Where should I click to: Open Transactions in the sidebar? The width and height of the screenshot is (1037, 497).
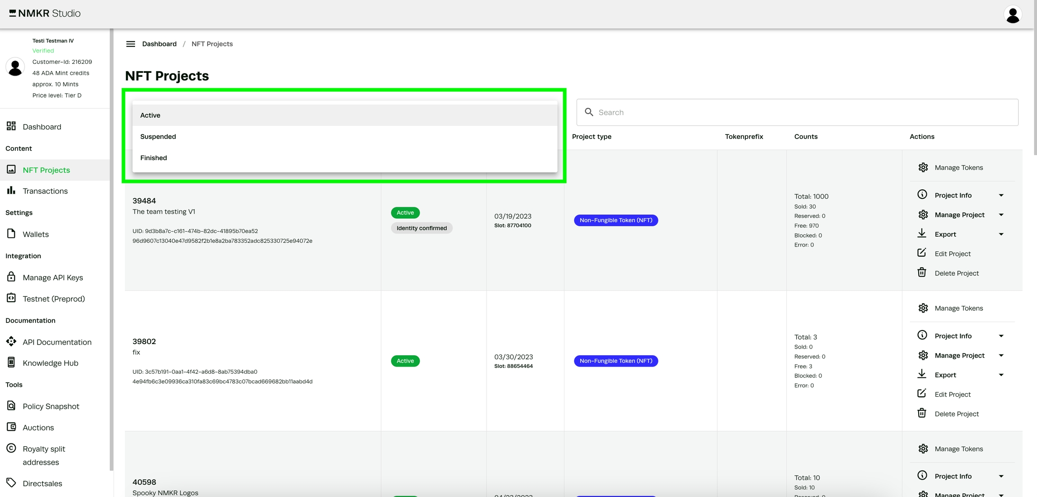coord(45,191)
